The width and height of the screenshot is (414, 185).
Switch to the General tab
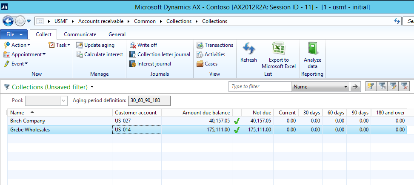point(117,34)
